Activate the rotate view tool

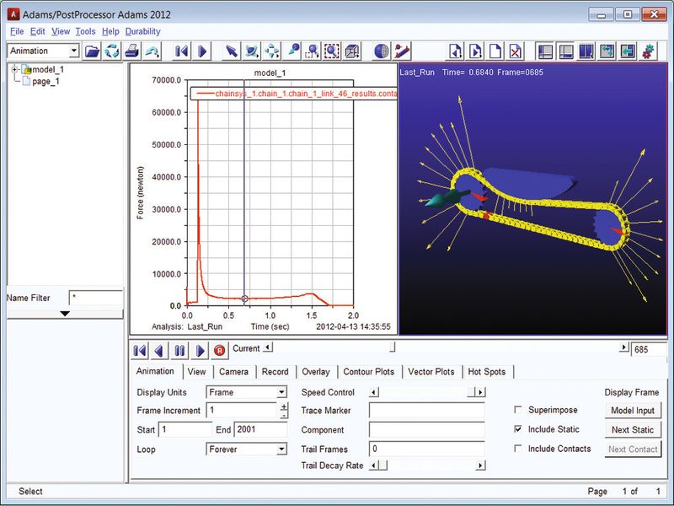[x=249, y=51]
